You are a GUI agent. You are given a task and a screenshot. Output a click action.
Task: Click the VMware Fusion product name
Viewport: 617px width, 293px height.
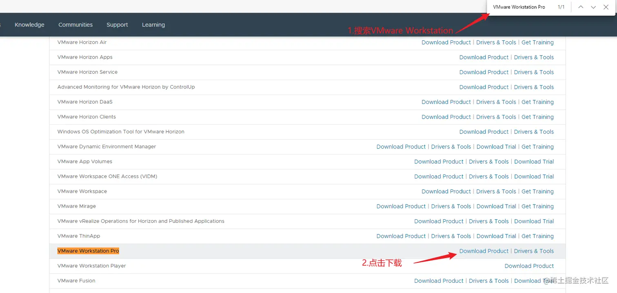coord(76,281)
